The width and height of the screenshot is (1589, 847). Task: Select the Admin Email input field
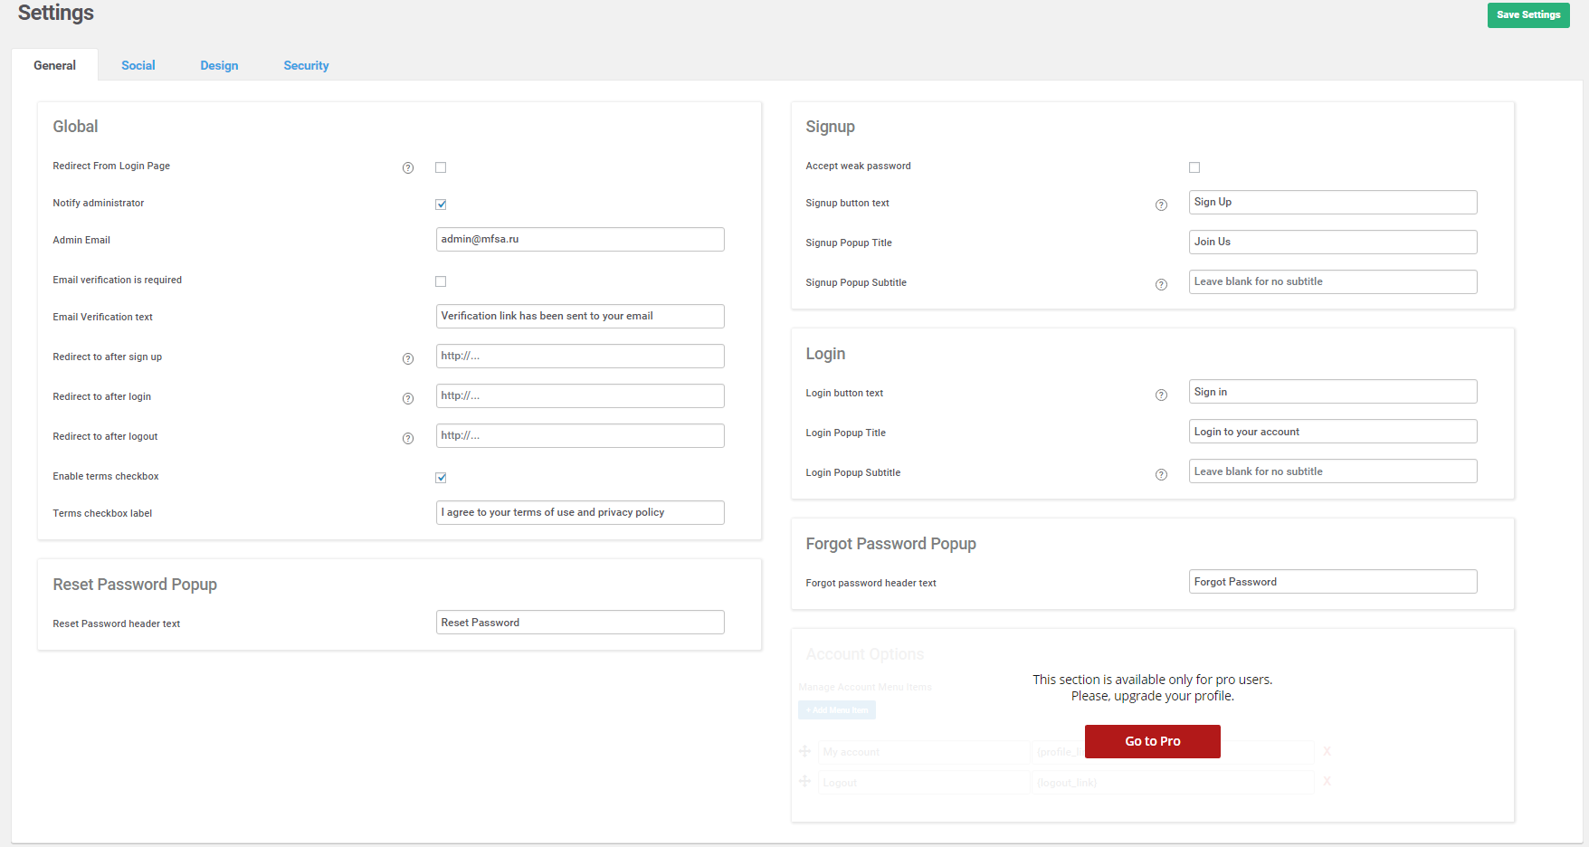580,239
